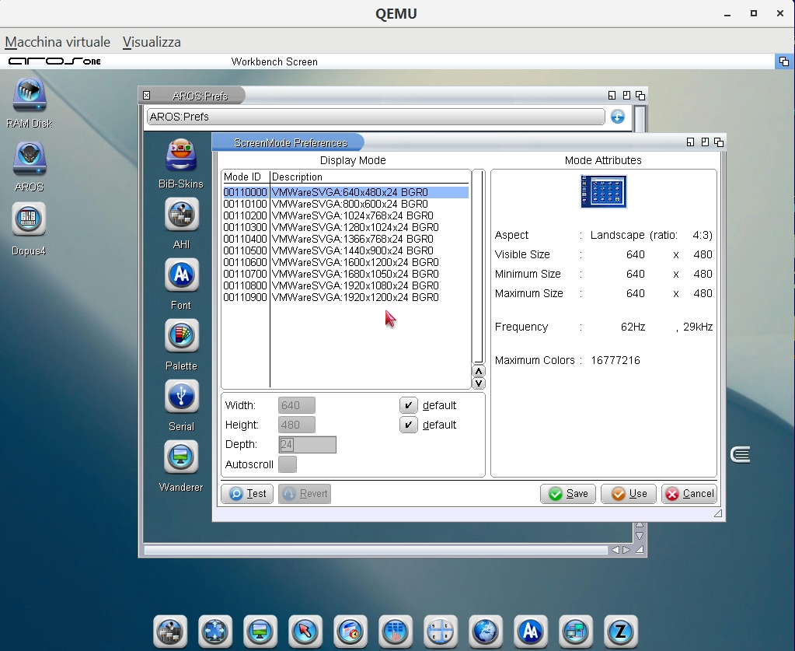
Task: Select mode VMWareSVGA:640x480x24 BGR0
Action: tap(345, 192)
